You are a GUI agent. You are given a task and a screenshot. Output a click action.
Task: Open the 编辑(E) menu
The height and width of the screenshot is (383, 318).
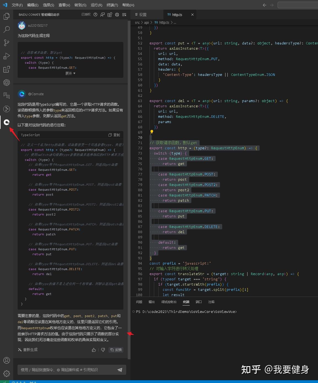point(33,5)
